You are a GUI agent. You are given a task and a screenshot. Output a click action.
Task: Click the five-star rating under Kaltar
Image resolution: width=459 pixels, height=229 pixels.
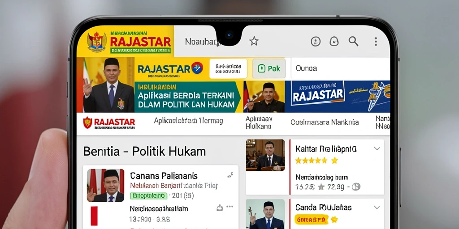coord(316,161)
